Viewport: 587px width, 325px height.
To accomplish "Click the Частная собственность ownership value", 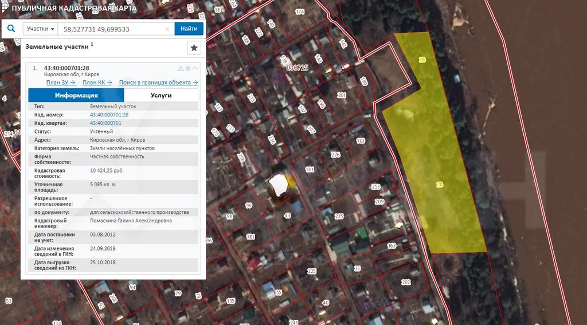I will [x=117, y=156].
